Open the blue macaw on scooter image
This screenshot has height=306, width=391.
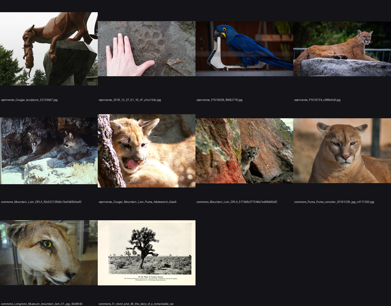coord(244,49)
